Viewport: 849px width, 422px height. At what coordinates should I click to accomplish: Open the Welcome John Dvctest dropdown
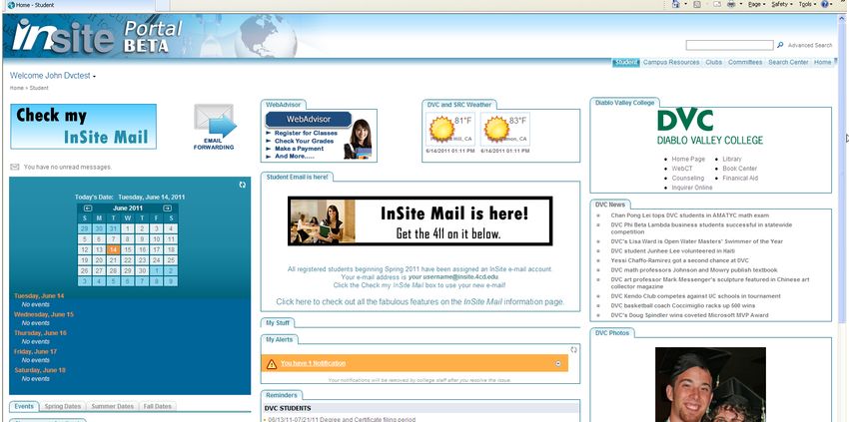53,76
